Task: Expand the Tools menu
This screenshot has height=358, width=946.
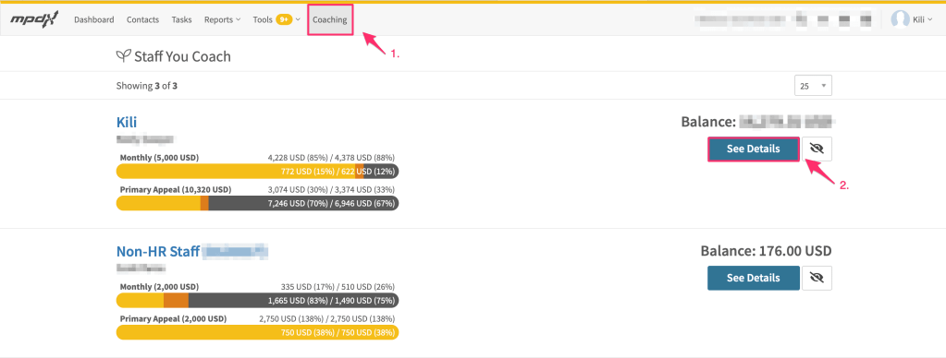Action: tap(276, 20)
